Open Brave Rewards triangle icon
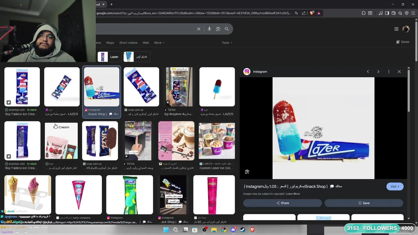The width and height of the screenshot is (418, 235). [319, 13]
